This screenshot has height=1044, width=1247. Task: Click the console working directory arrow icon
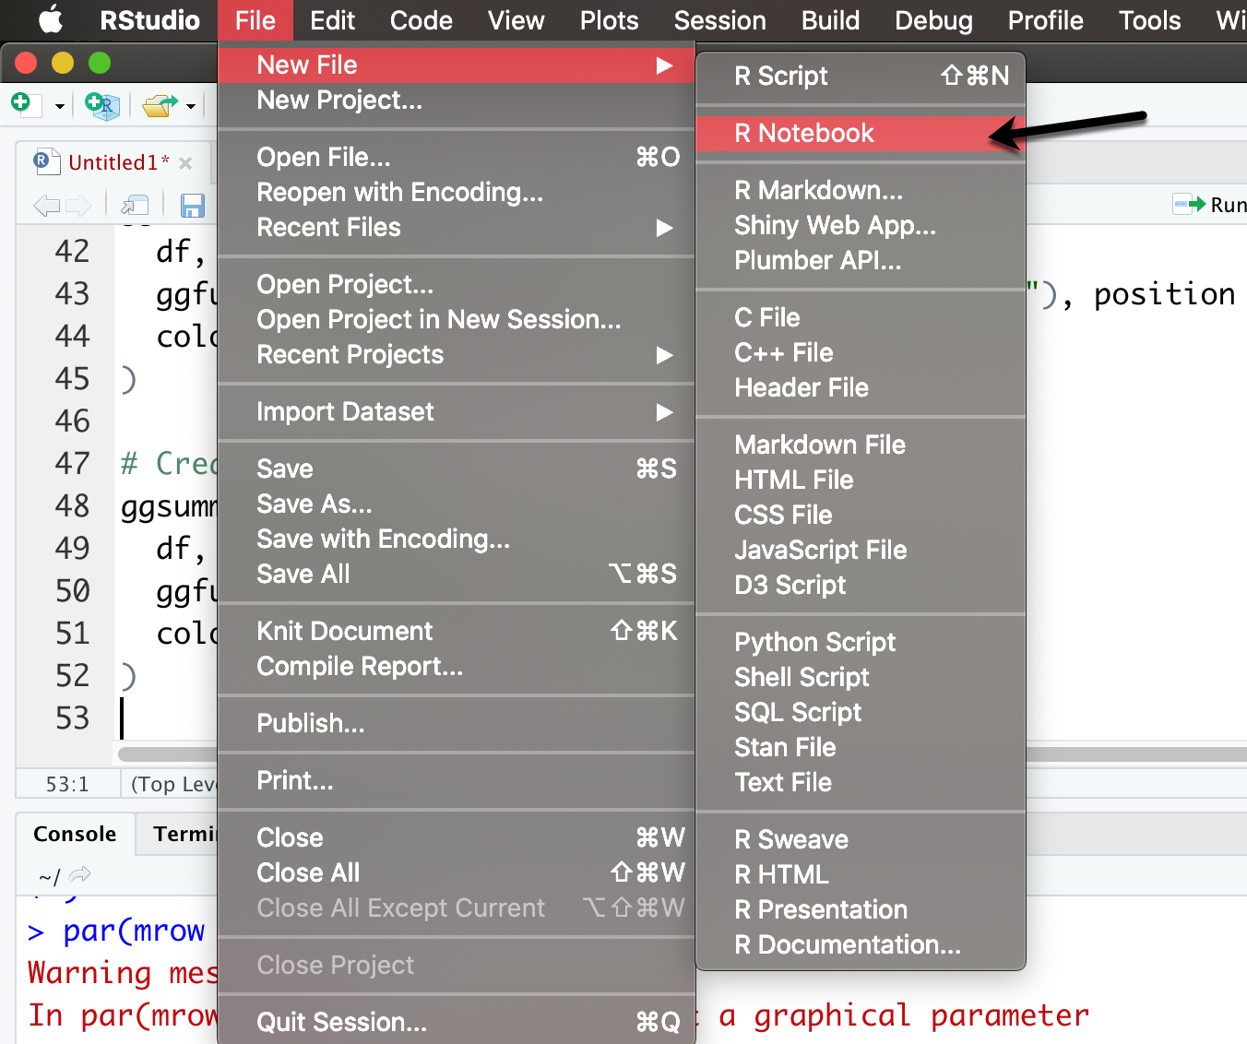click(x=80, y=874)
